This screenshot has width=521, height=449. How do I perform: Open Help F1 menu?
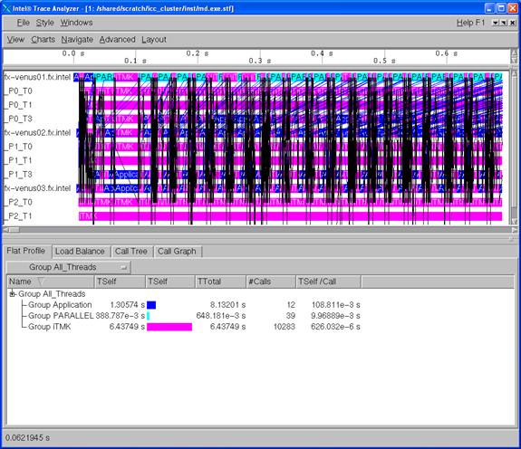click(470, 23)
